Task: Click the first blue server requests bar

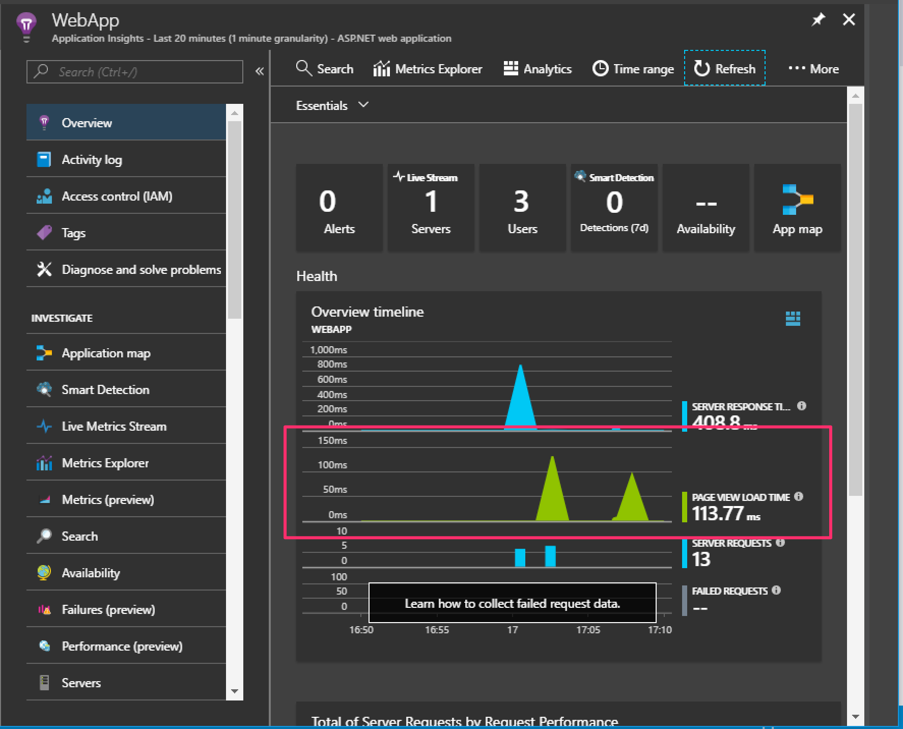Action: point(520,557)
